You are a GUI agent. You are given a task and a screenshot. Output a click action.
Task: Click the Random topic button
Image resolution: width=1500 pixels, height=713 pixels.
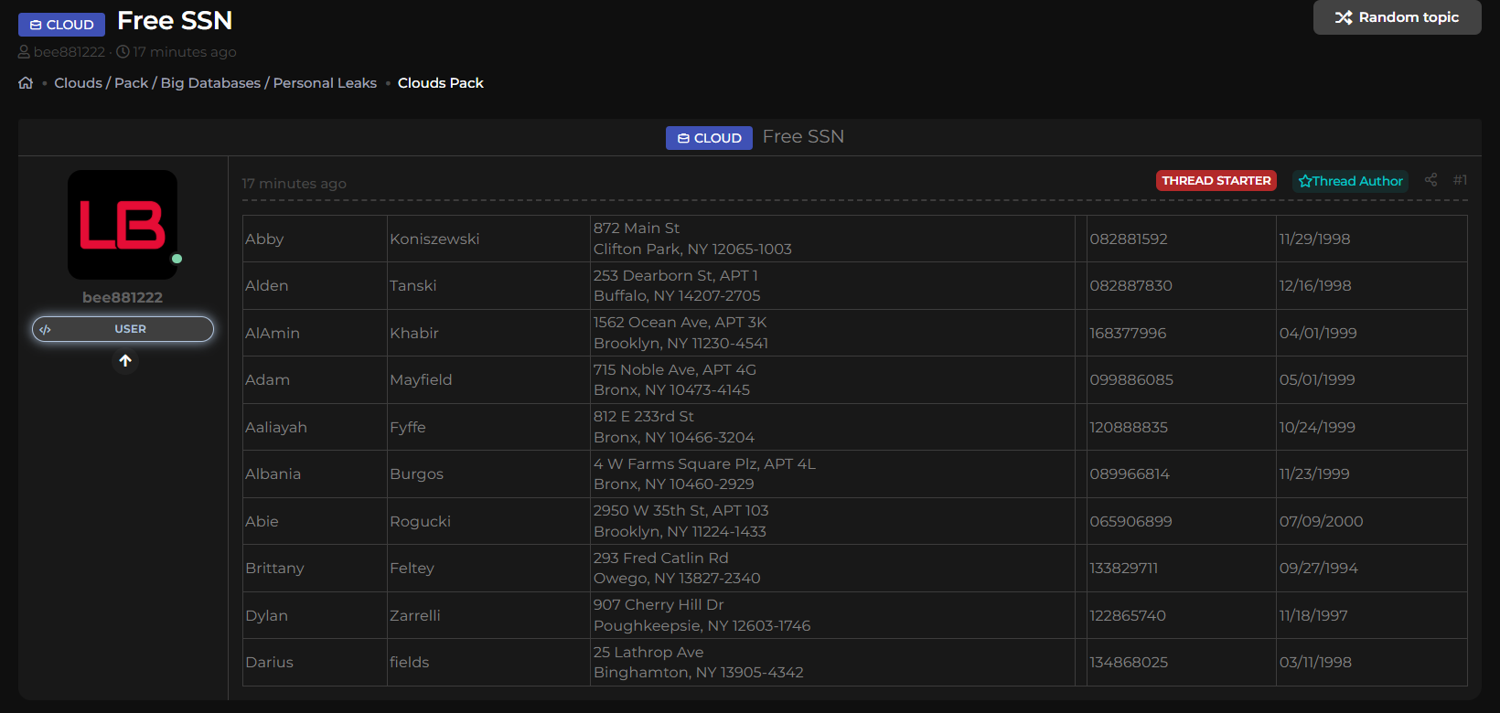coord(1397,17)
